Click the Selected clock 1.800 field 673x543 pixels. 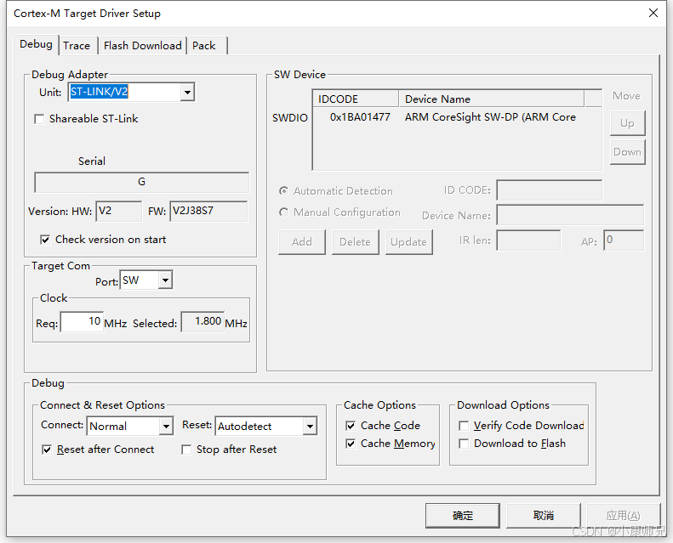[x=202, y=321]
